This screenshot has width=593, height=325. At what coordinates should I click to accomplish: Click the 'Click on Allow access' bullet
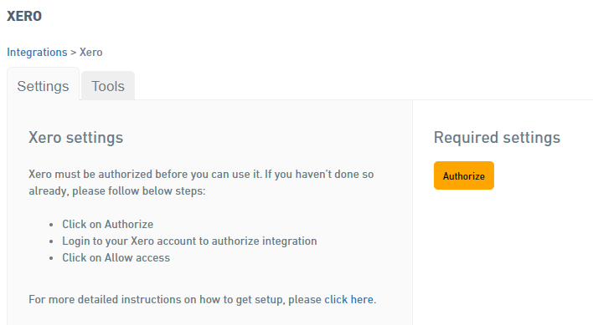point(116,258)
